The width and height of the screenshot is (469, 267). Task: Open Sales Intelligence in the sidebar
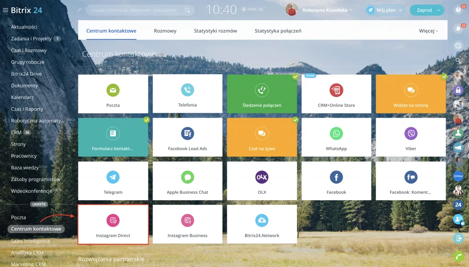pos(31,241)
